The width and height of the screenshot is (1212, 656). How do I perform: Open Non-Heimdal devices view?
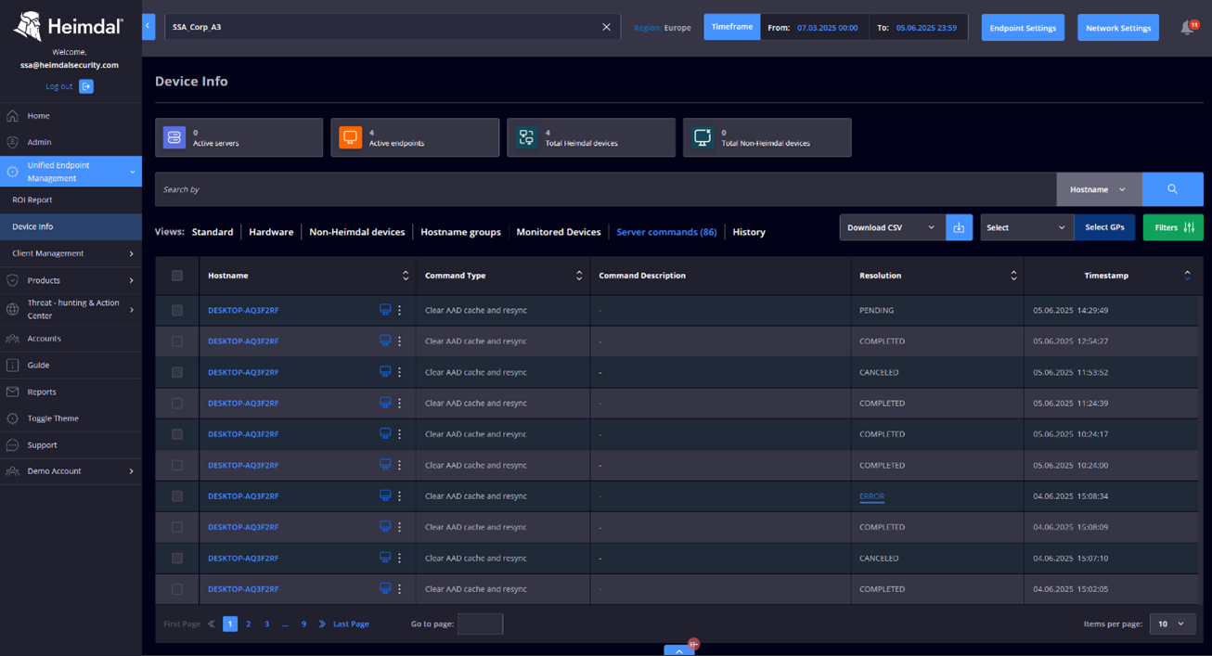tap(356, 232)
